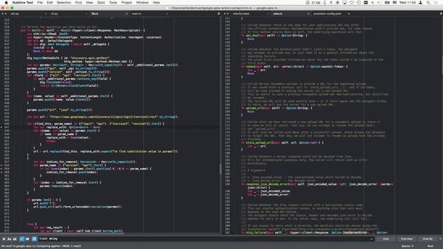Close the mbuild.mako tab
This screenshot has height=249, width=443.
click(x=268, y=14)
